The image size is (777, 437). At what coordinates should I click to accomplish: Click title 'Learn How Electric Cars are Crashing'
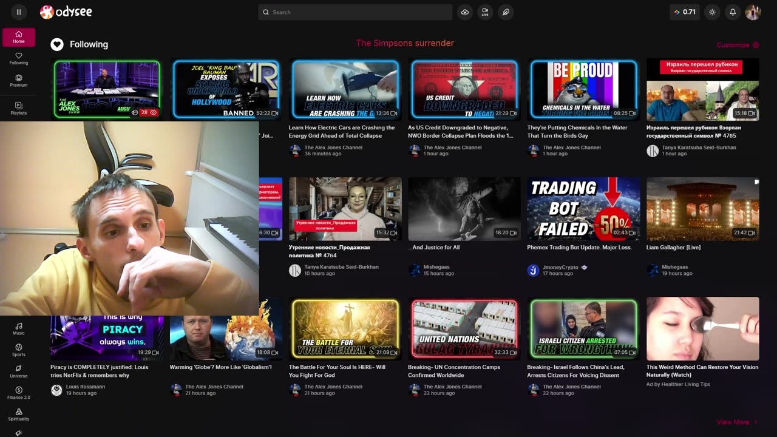[342, 132]
